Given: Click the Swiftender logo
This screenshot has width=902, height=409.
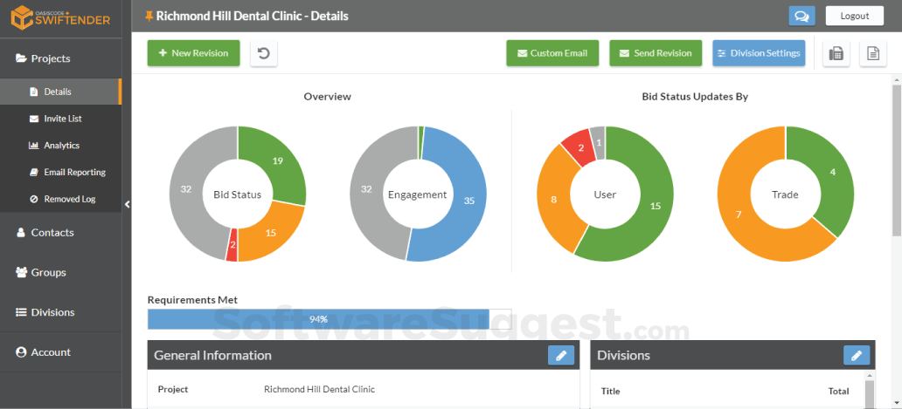Looking at the screenshot, I should 60,17.
